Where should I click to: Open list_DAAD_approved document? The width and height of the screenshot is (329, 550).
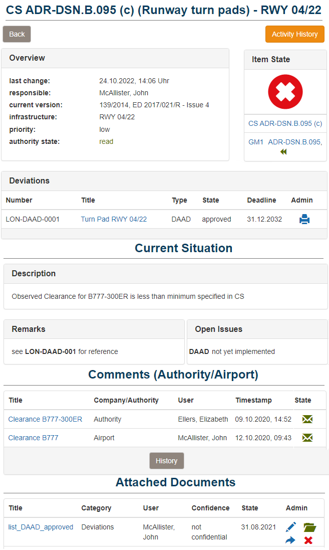click(41, 527)
